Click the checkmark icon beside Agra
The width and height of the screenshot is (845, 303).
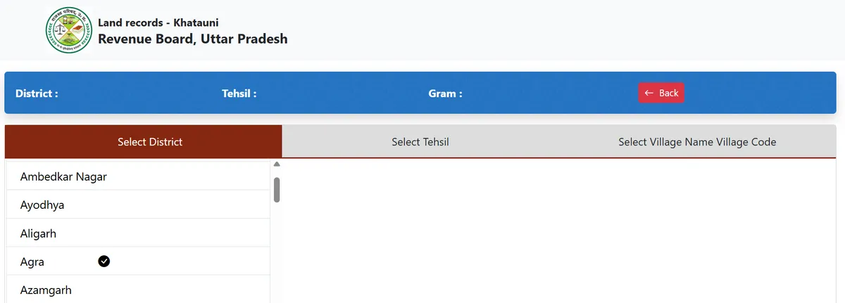(x=104, y=262)
